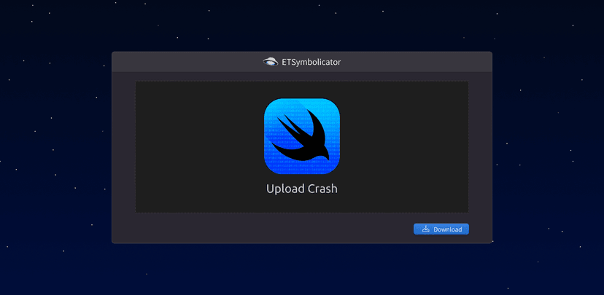Click the word "Crash" under the icon

321,189
